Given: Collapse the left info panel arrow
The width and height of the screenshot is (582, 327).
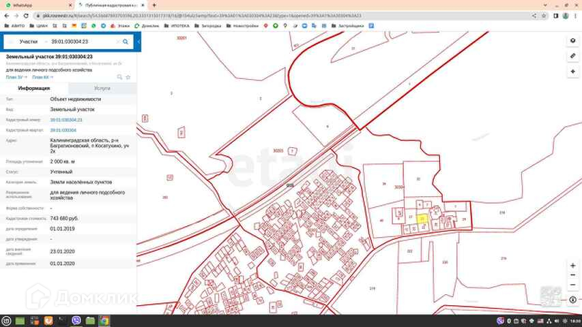Looking at the screenshot, I should pos(139,42).
